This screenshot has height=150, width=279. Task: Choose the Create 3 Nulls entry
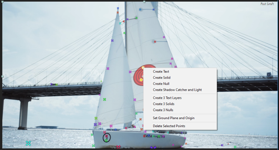tap(163, 110)
